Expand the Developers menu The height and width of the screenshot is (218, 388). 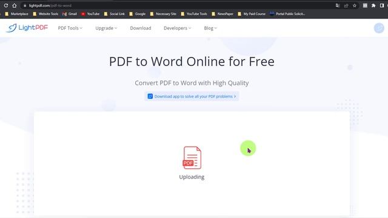[x=178, y=28]
